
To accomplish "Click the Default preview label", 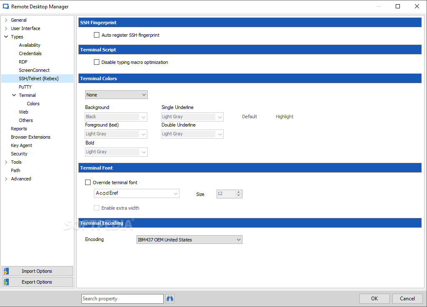I will tap(250, 117).
